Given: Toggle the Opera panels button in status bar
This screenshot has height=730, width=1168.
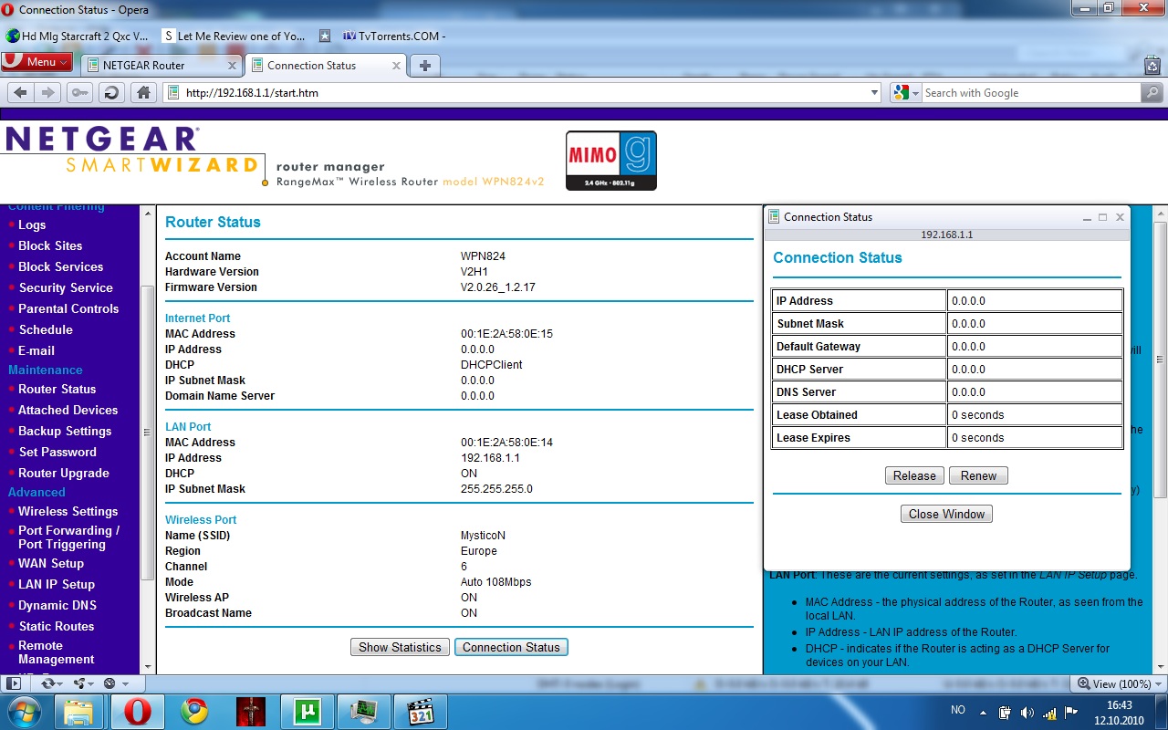Looking at the screenshot, I should tap(13, 683).
